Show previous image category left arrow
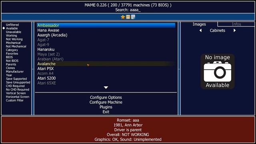 tap(200, 30)
